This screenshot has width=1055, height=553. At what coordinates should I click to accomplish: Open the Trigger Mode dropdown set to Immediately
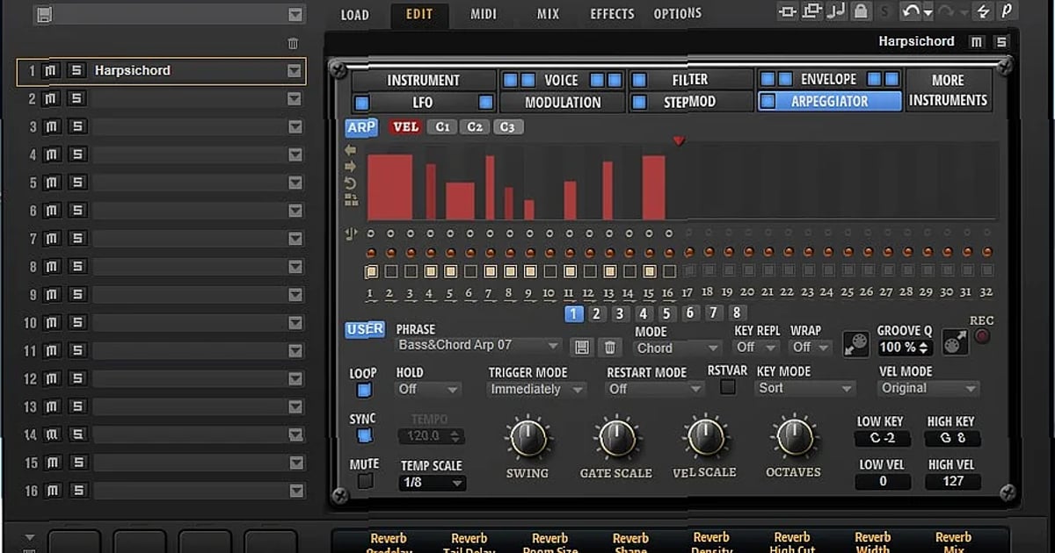(535, 388)
